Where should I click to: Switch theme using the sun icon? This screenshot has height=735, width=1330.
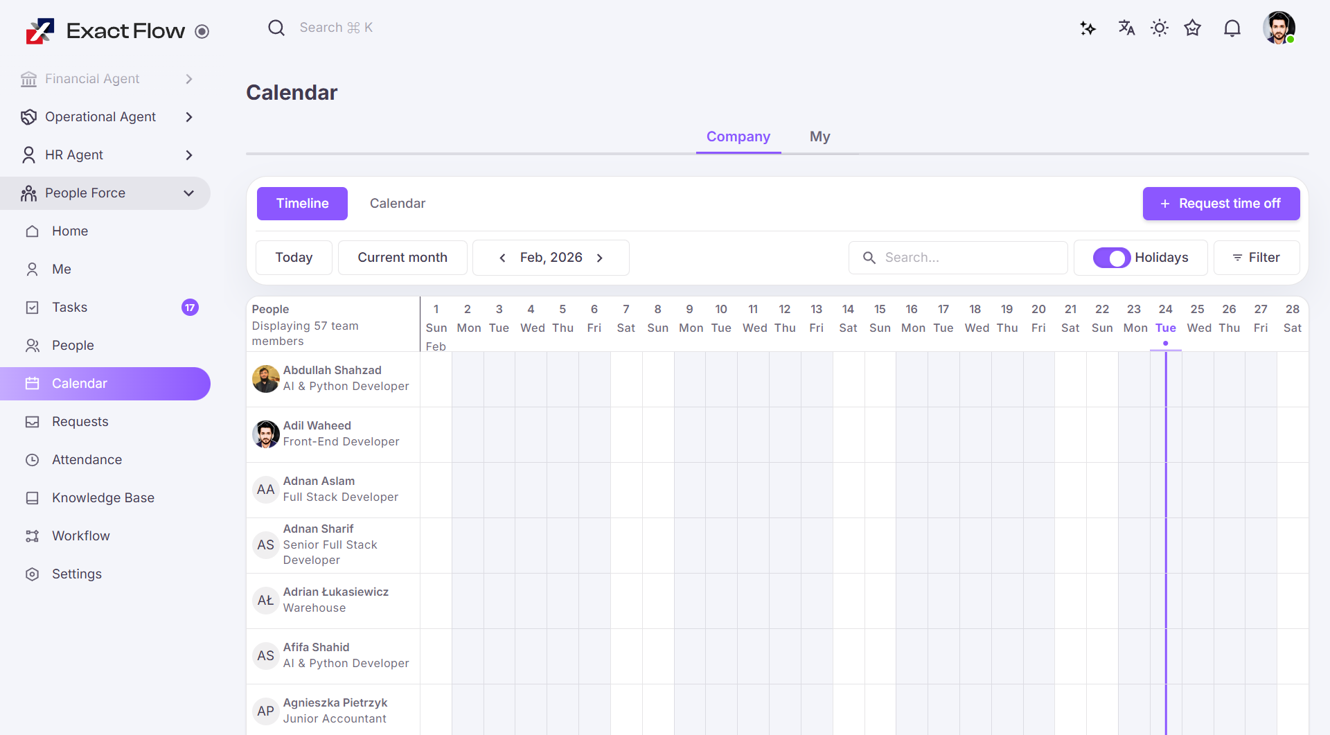point(1159,28)
